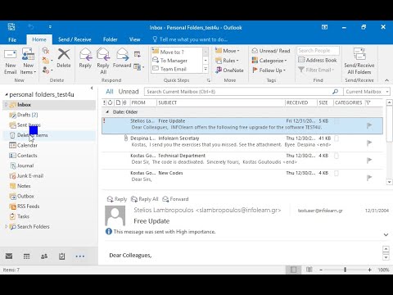Expand the Quick Steps gallery
The image size is (393, 295).
(206, 69)
